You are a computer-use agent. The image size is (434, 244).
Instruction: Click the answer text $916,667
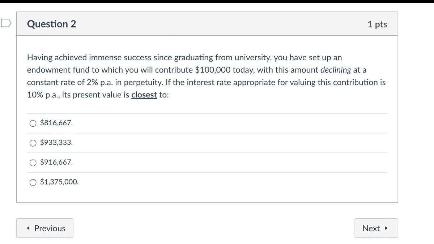click(x=56, y=162)
